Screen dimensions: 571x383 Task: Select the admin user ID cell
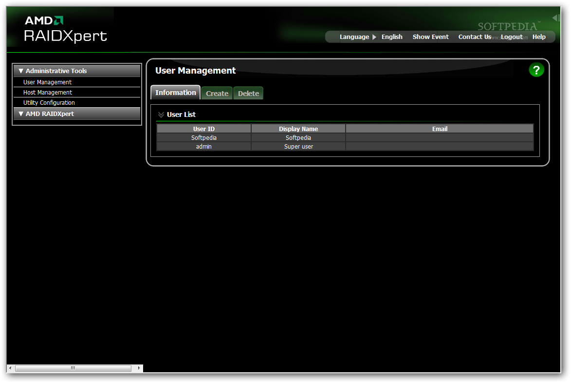coord(204,147)
